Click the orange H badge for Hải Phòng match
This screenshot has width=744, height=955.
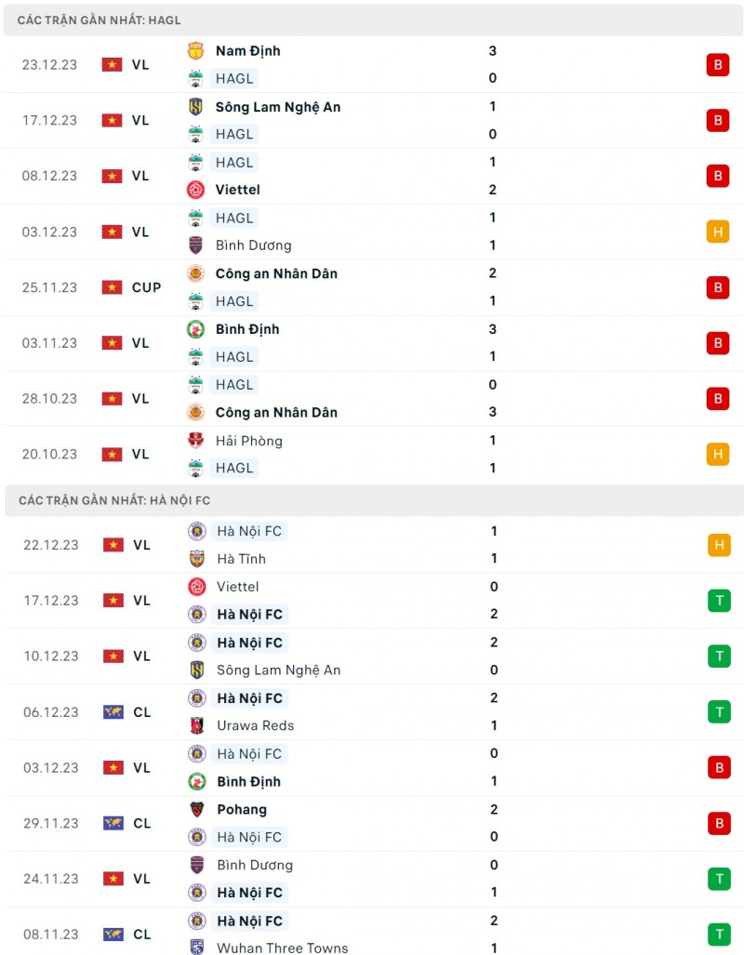point(717,454)
